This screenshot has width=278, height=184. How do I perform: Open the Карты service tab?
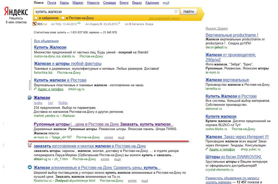coord(64,3)
